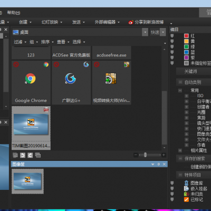Viewport: 211px width, 211px height.
Task: Toggle the tag marker beside 黄 label
Action: (x=172, y=41)
